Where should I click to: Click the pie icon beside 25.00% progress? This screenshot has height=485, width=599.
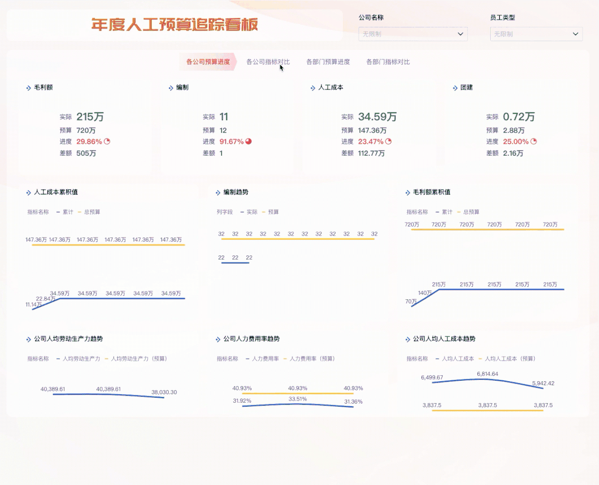534,142
